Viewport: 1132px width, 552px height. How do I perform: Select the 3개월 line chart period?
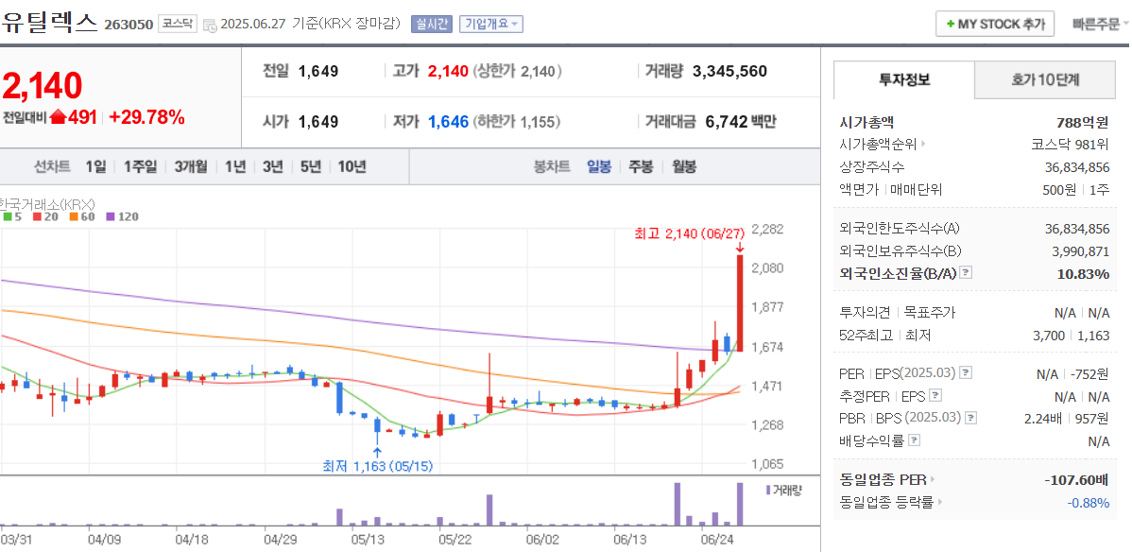click(x=191, y=167)
